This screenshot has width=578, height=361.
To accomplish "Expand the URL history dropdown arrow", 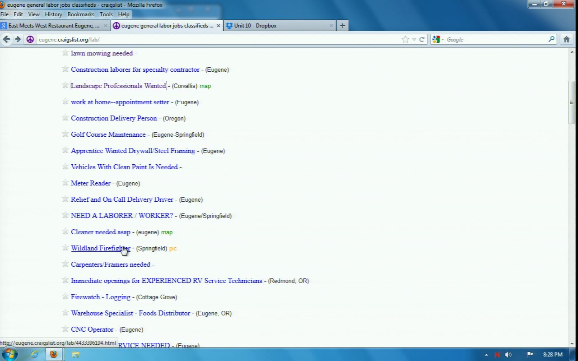I will click(414, 39).
